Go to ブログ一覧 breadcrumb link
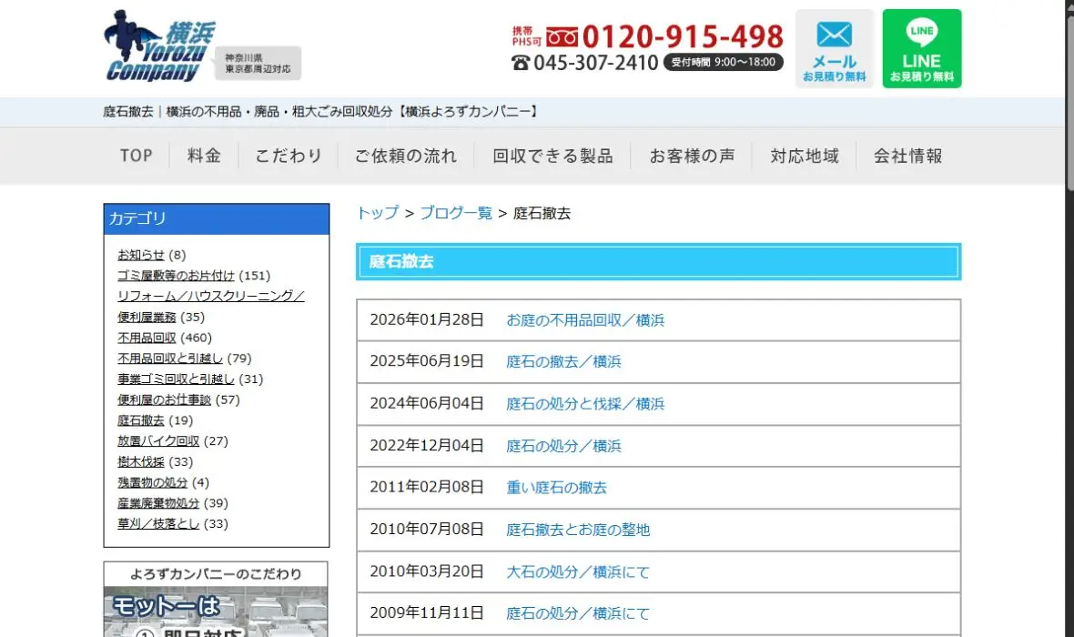This screenshot has height=637, width=1074. pos(455,213)
